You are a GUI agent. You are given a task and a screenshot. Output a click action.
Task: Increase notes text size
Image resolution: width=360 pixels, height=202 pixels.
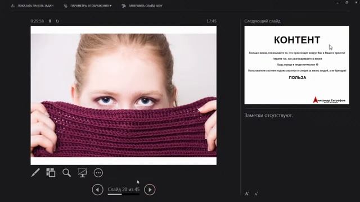246,194
